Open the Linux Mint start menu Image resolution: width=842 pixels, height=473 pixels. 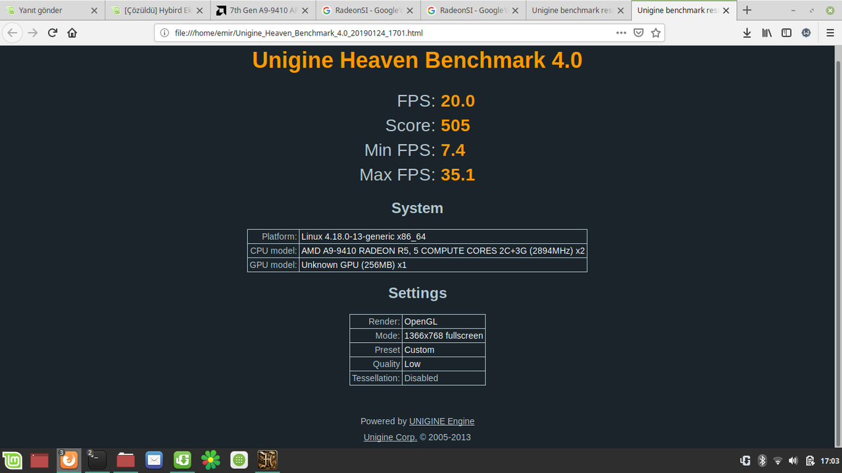12,461
